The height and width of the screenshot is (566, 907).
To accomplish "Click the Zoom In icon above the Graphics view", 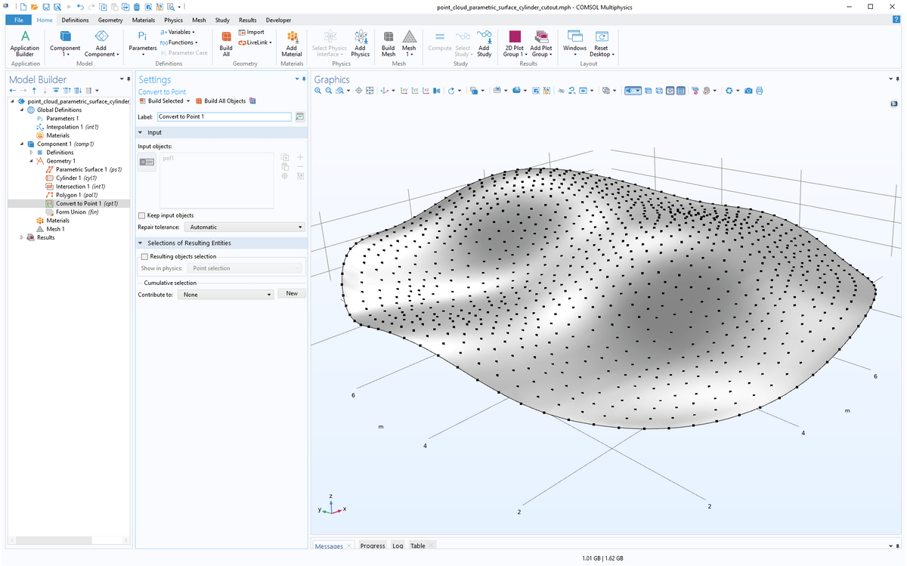I will tap(317, 90).
